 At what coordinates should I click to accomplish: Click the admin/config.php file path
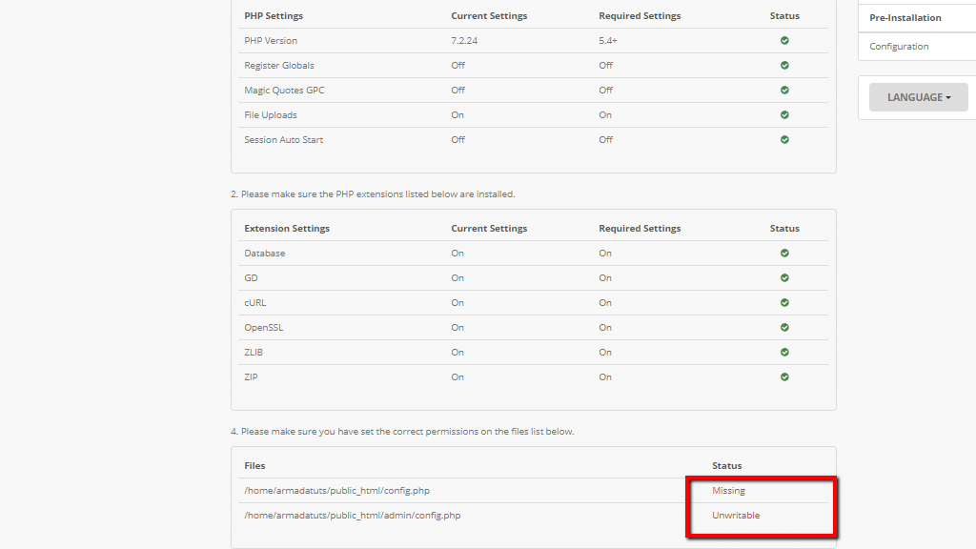(352, 516)
